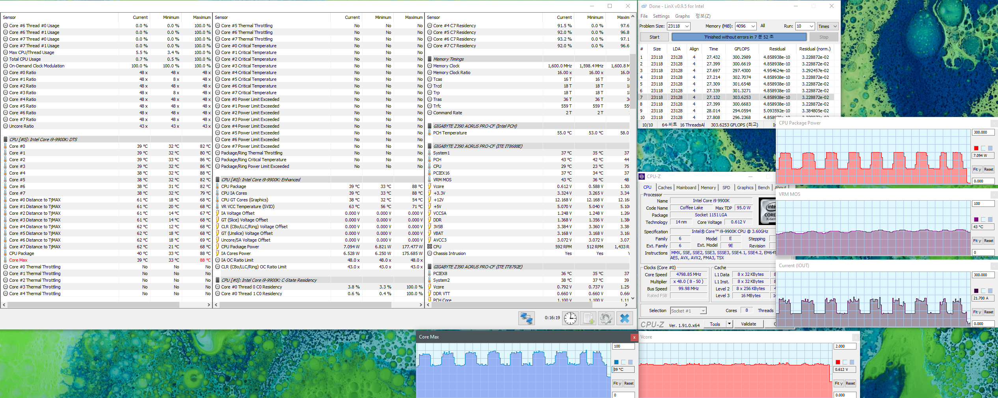The image size is (998, 398).
Task: Open HWiNFO remote network monitor icon
Action: [x=526, y=318]
